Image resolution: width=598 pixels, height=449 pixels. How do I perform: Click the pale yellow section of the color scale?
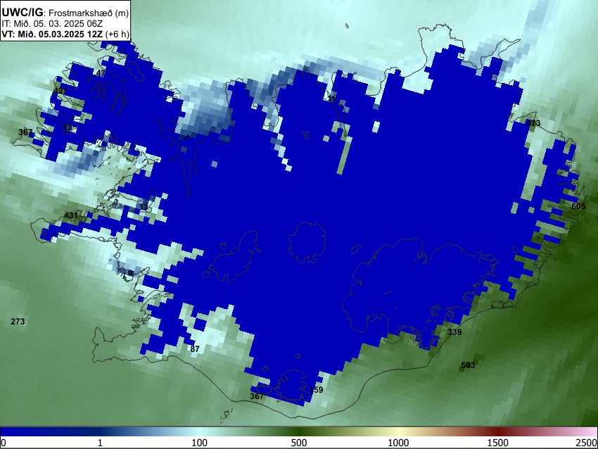(x=398, y=432)
